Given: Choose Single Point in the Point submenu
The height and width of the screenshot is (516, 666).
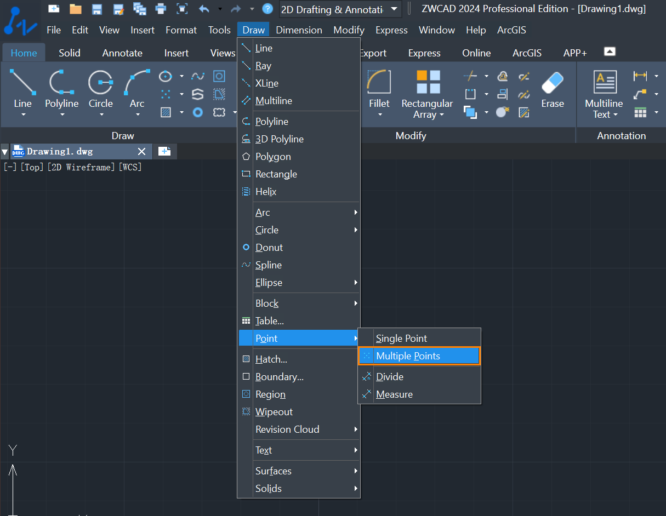Looking at the screenshot, I should pyautogui.click(x=419, y=339).
